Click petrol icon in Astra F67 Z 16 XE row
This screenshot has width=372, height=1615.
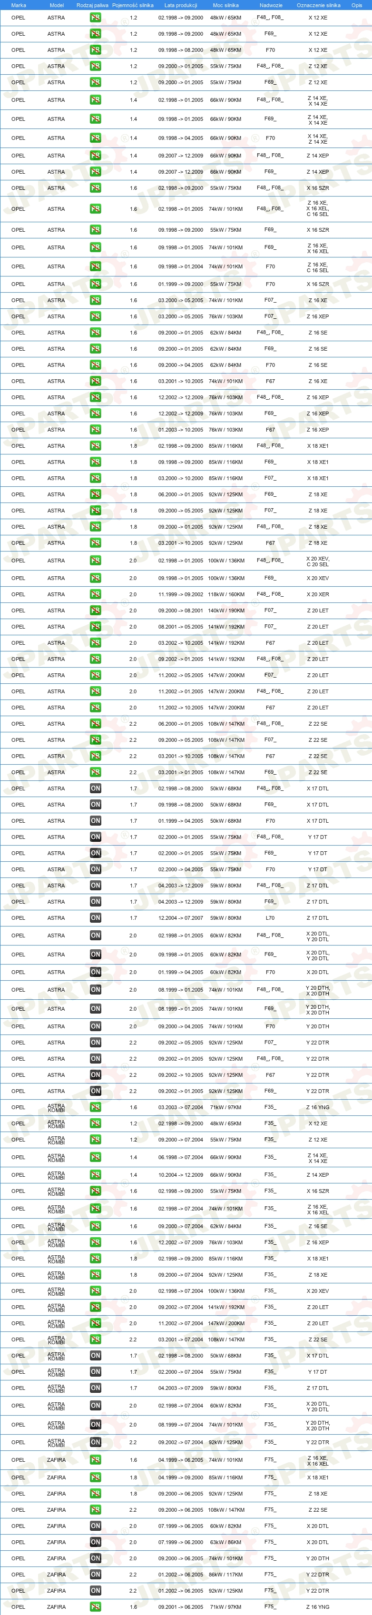coord(95,381)
